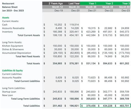The image size is (131, 109).
Task: Select Total Liabilities value 251,462
Action: (57, 106)
